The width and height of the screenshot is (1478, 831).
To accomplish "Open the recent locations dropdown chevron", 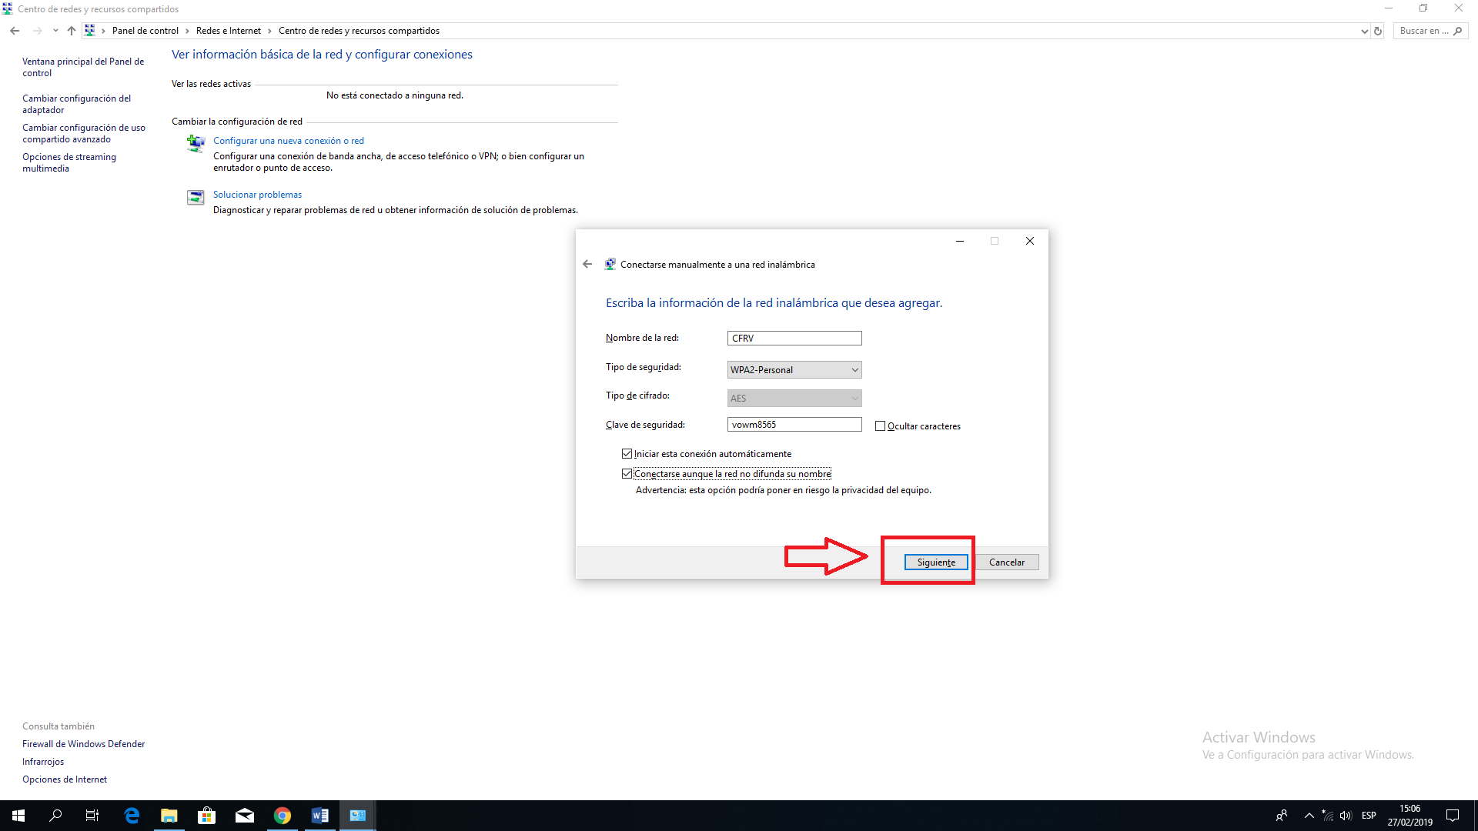I will (55, 31).
